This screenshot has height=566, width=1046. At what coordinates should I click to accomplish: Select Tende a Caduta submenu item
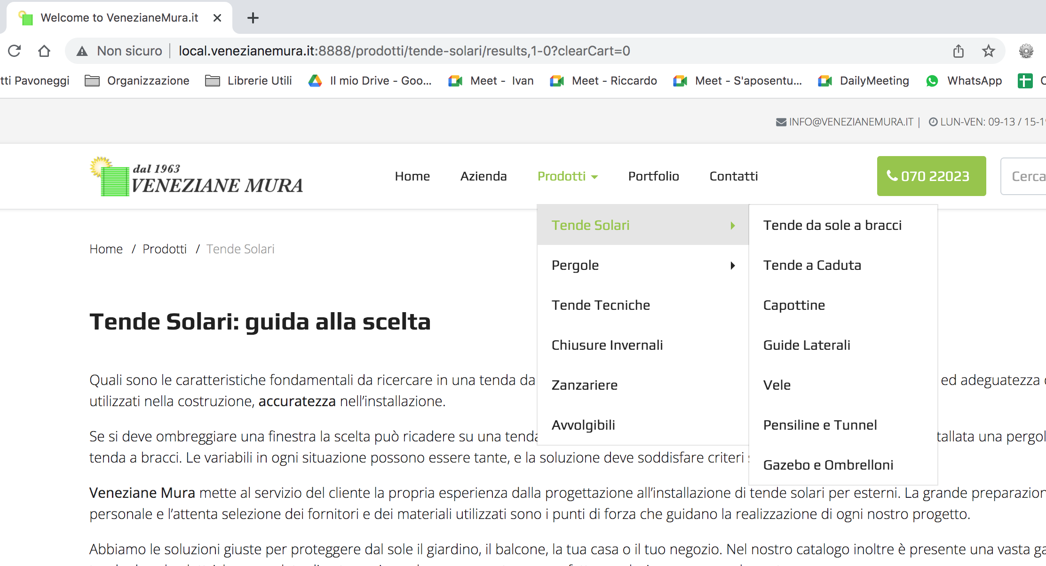(x=812, y=266)
